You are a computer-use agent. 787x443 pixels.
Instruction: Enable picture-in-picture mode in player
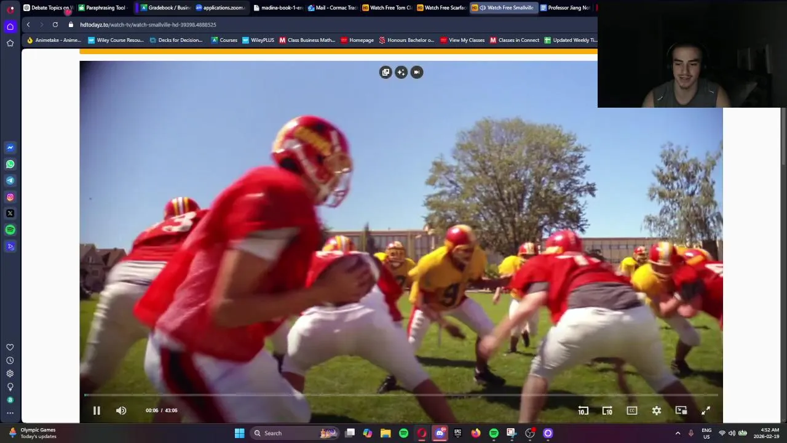pos(681,410)
